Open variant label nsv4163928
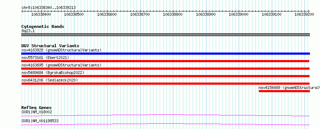The width and height of the screenshot is (320, 129). pos(61,50)
